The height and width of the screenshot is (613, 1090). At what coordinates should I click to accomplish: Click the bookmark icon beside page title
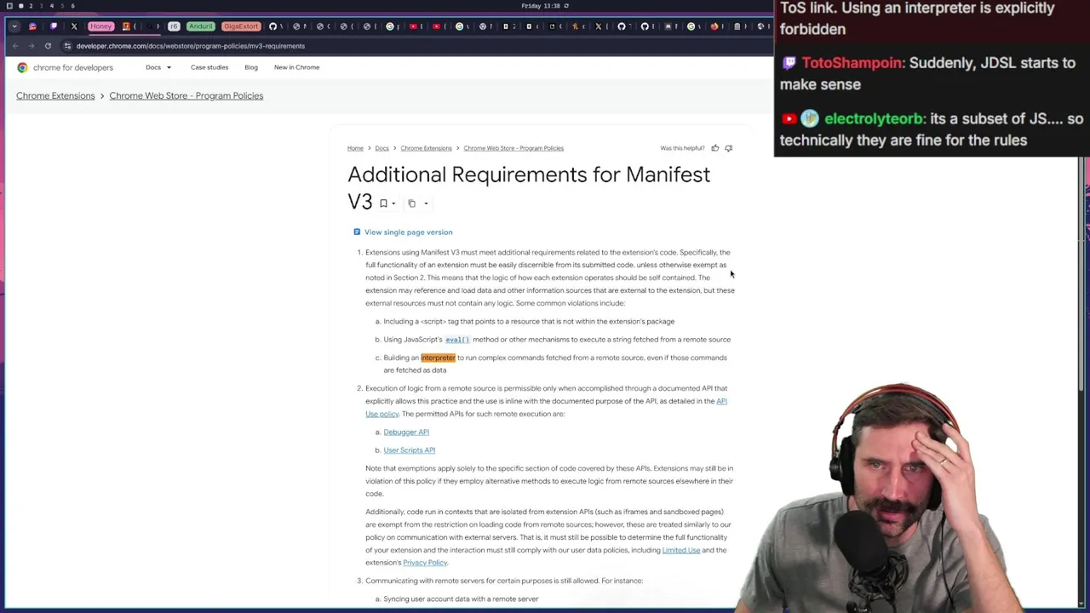click(x=383, y=203)
